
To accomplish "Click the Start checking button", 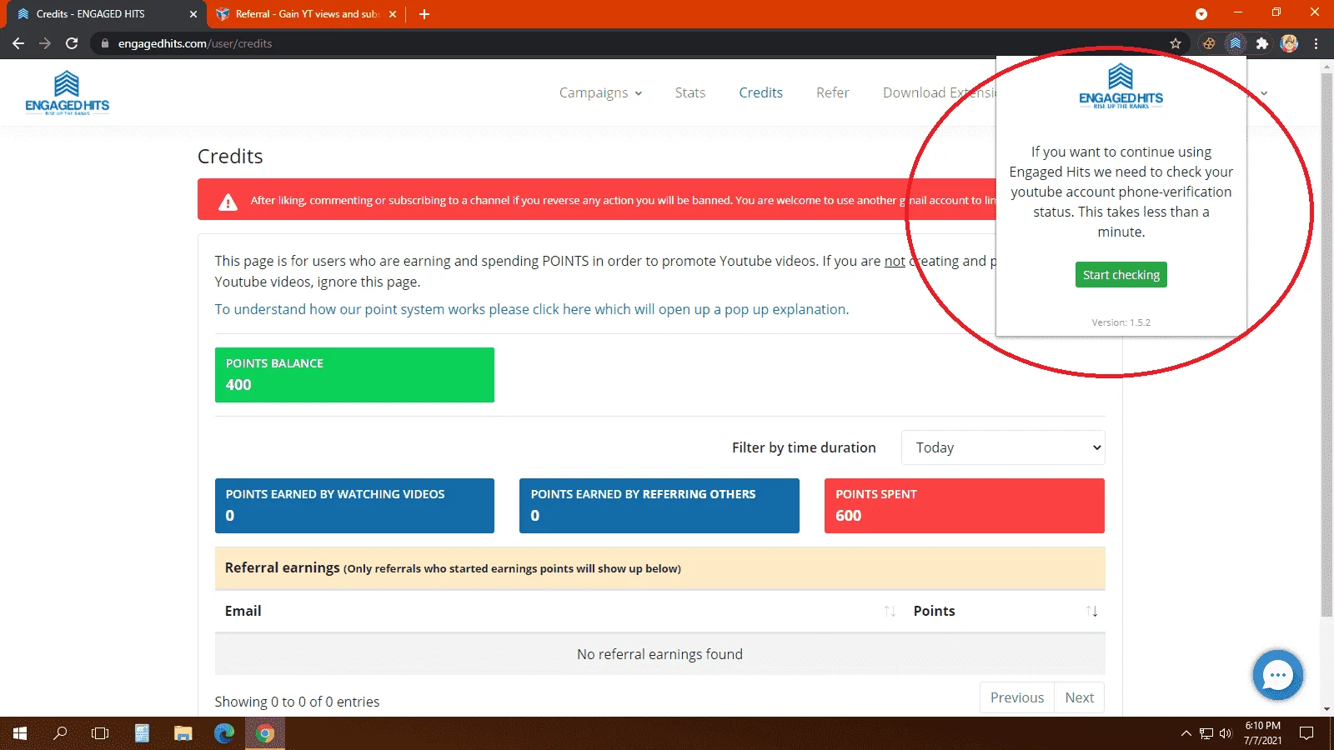I will [1121, 275].
